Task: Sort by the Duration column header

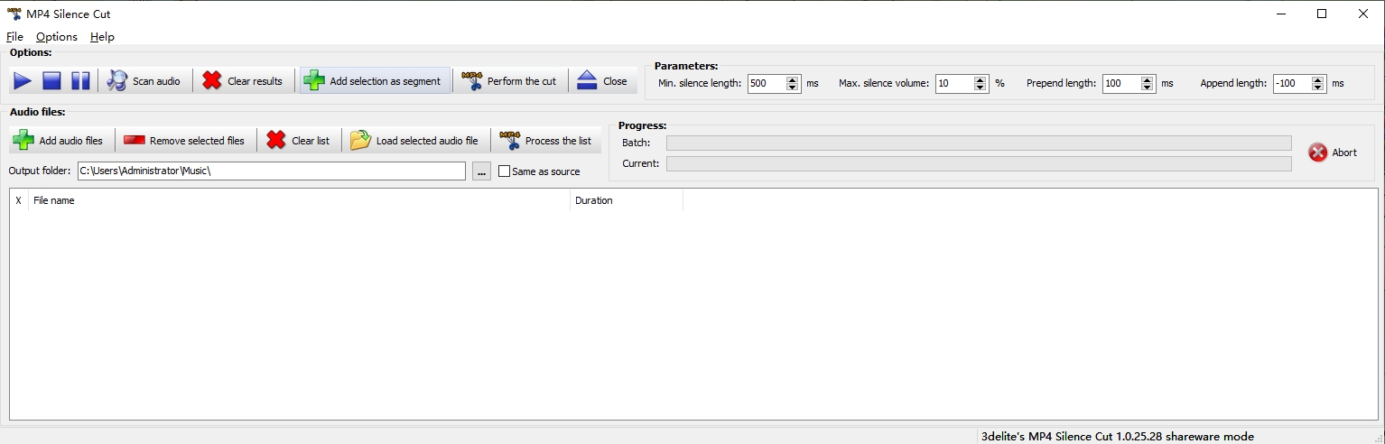Action: tap(627, 200)
